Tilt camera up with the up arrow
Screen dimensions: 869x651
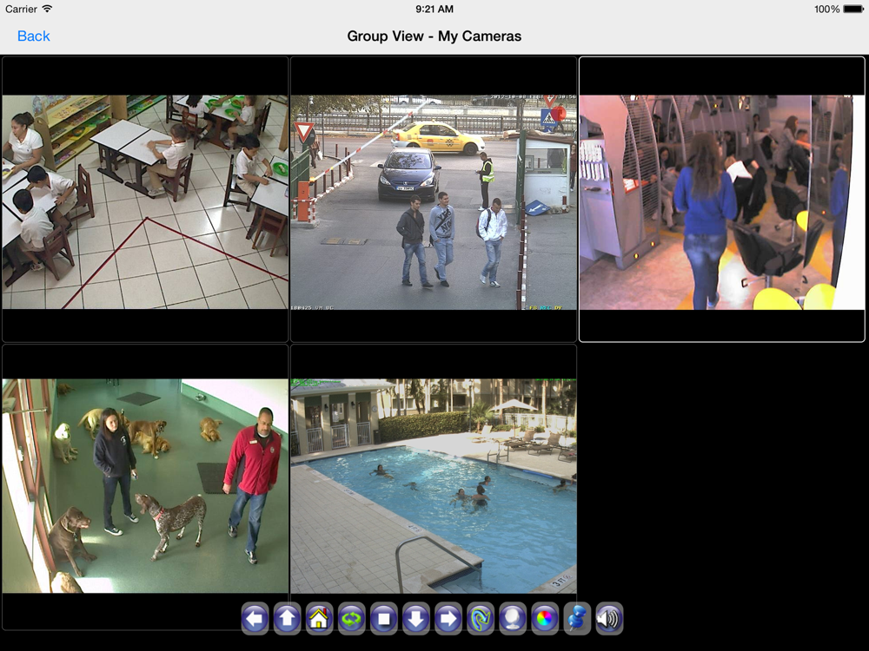click(287, 618)
